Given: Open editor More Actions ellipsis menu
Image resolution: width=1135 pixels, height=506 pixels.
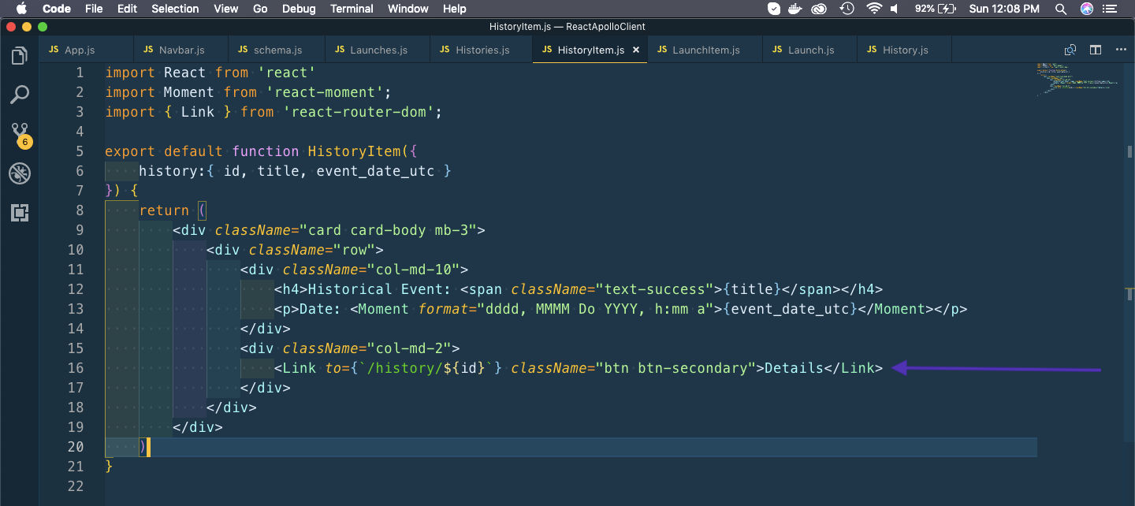Looking at the screenshot, I should [1120, 50].
